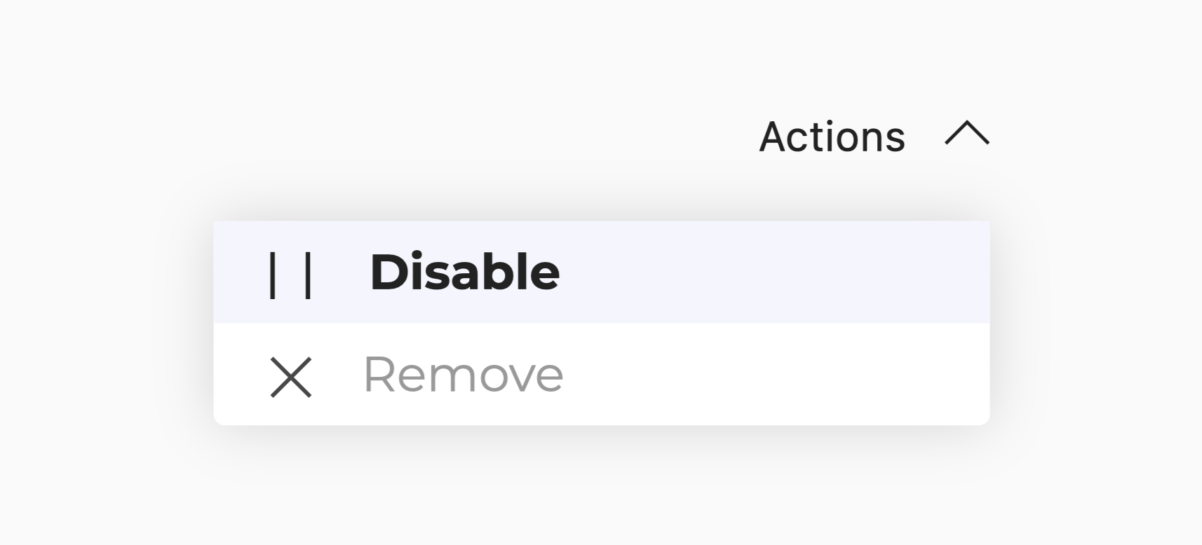Click the grayed Remove option
This screenshot has height=545, width=1202.
click(x=463, y=377)
